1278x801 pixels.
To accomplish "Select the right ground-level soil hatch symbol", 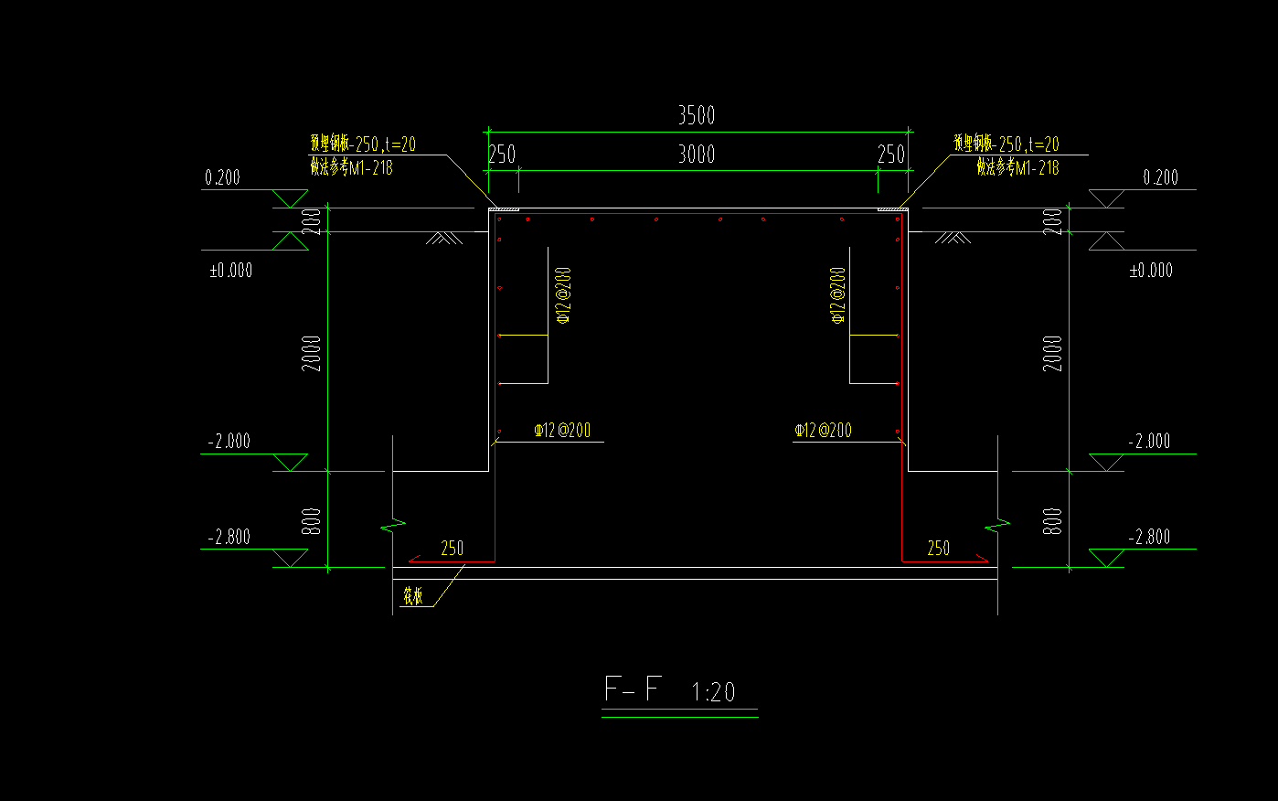I will tap(953, 238).
